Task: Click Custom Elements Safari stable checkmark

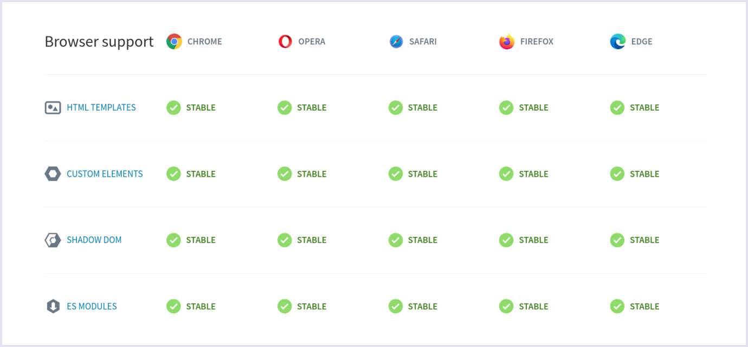Action: (396, 173)
